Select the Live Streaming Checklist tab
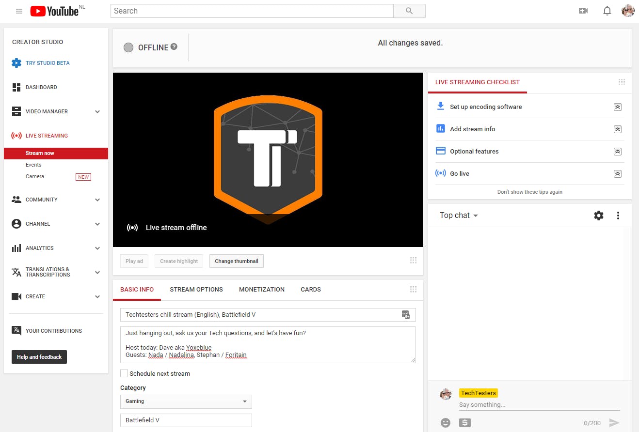Viewport: 639px width, 432px height. point(478,82)
